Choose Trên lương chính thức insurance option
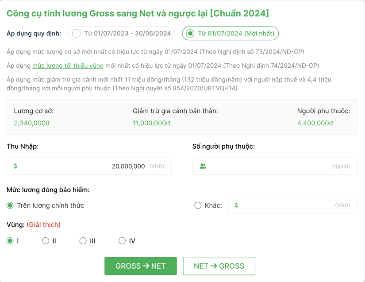This screenshot has width=365, height=282. coord(10,205)
